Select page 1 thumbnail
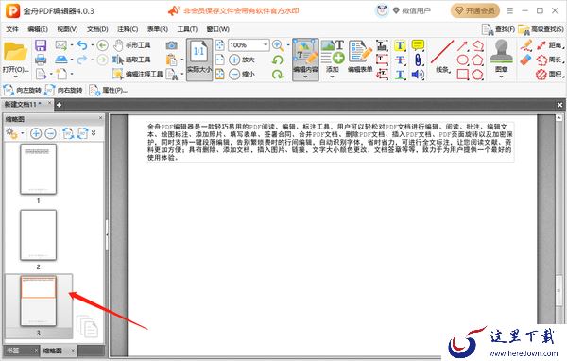Image resolution: width=567 pixels, height=361 pixels. pos(39,169)
